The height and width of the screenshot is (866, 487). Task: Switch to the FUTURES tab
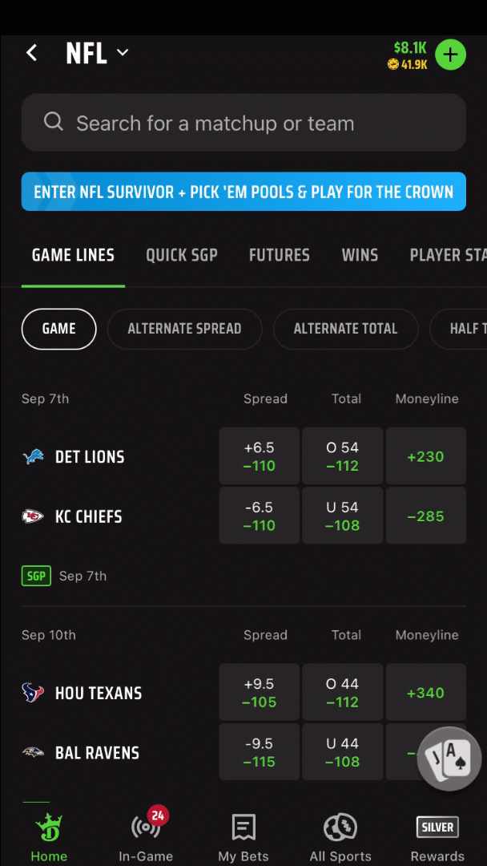pos(279,255)
